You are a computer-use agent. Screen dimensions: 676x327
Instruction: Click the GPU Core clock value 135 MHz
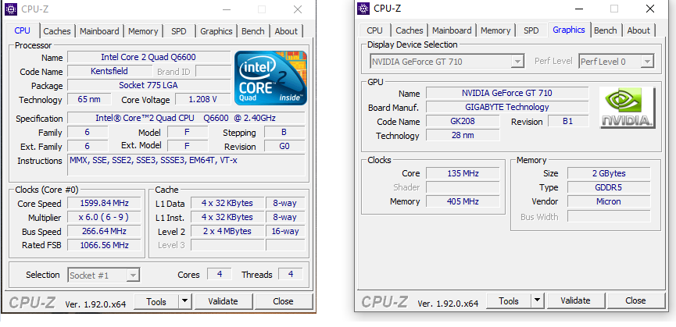(463, 173)
